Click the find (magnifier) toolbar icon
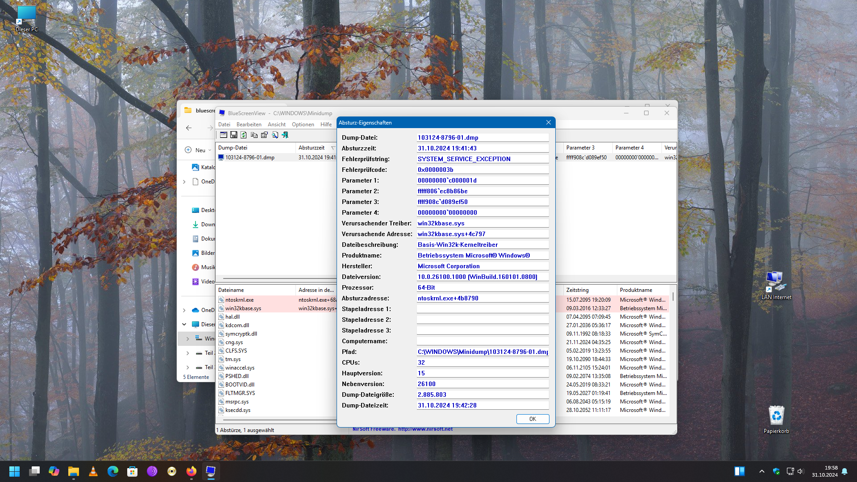 tap(275, 135)
